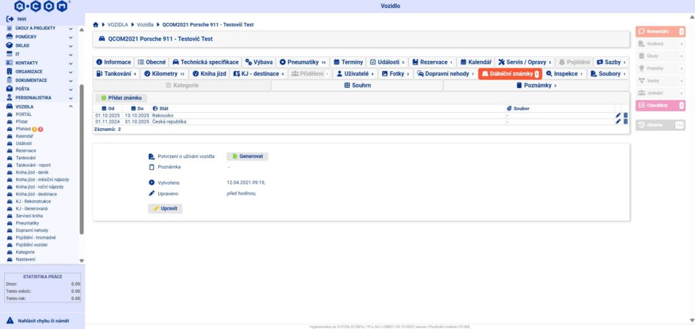Expand the PERSONALISTIKA menu section
The image size is (695, 329).
click(x=71, y=98)
